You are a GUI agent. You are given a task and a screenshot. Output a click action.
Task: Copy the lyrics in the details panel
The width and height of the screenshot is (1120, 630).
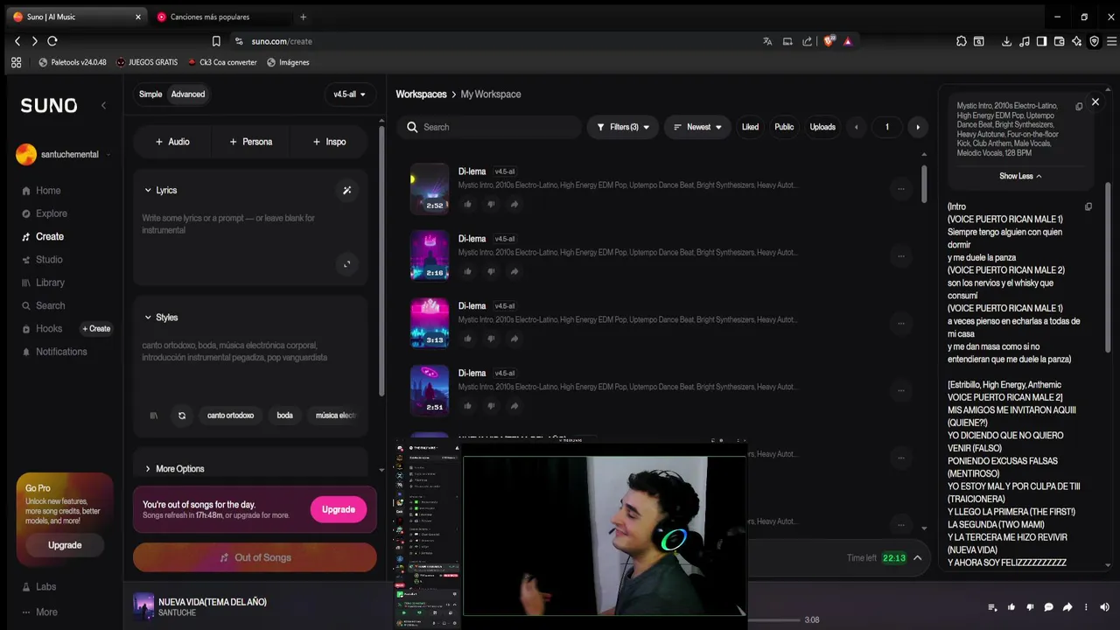pyautogui.click(x=1088, y=207)
